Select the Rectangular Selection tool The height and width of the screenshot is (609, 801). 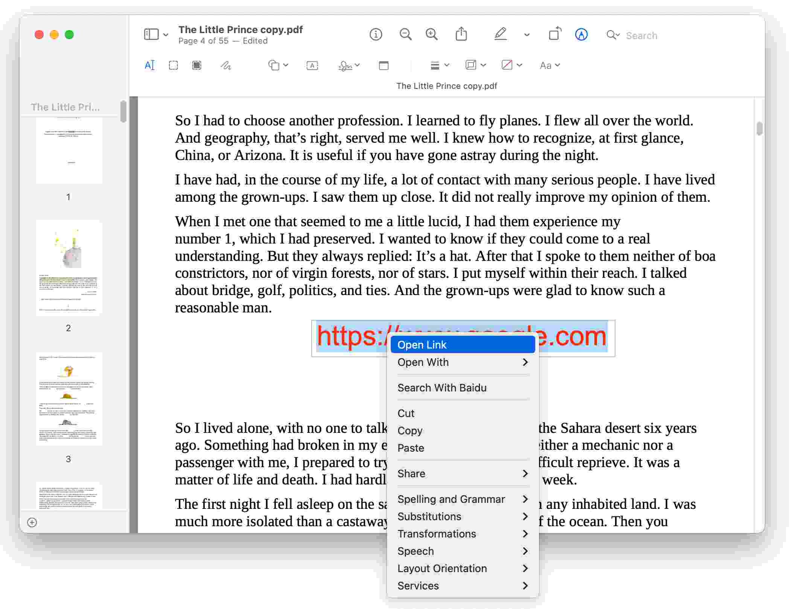click(174, 65)
